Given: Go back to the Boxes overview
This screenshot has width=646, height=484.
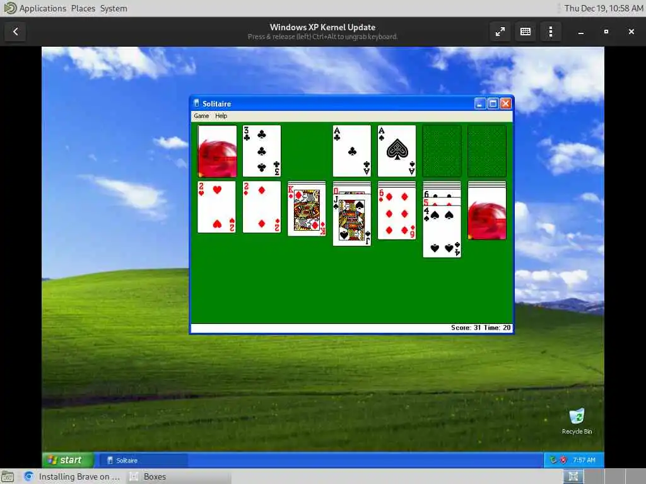Looking at the screenshot, I should 15,32.
